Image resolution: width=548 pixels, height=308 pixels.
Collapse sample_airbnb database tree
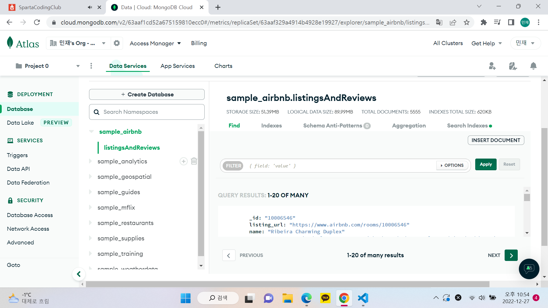91,131
